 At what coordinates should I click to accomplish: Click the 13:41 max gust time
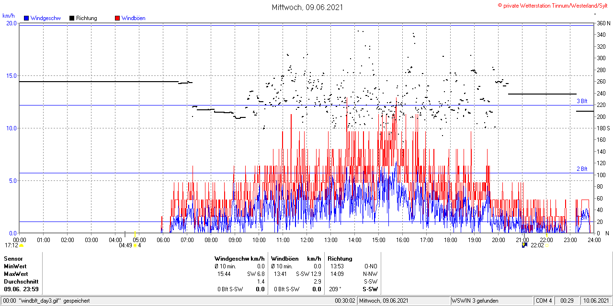281,274
